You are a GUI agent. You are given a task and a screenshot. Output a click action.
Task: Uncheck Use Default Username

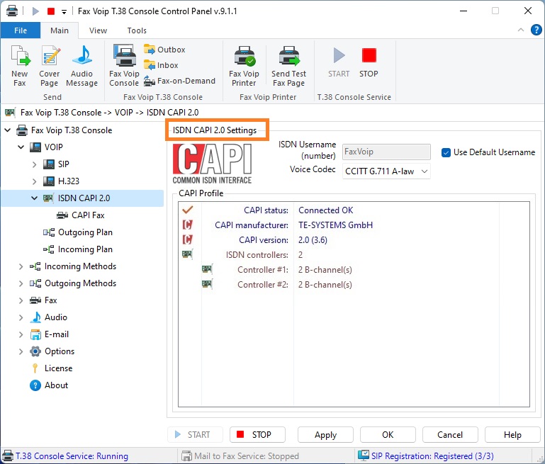coord(446,152)
